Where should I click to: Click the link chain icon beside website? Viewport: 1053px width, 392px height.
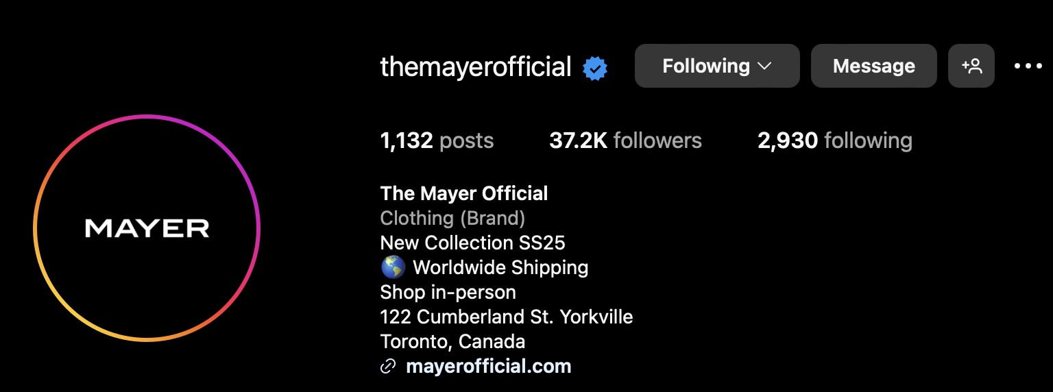click(388, 367)
